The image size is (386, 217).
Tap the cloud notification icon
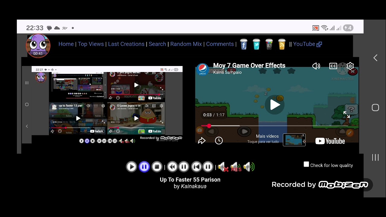click(57, 28)
